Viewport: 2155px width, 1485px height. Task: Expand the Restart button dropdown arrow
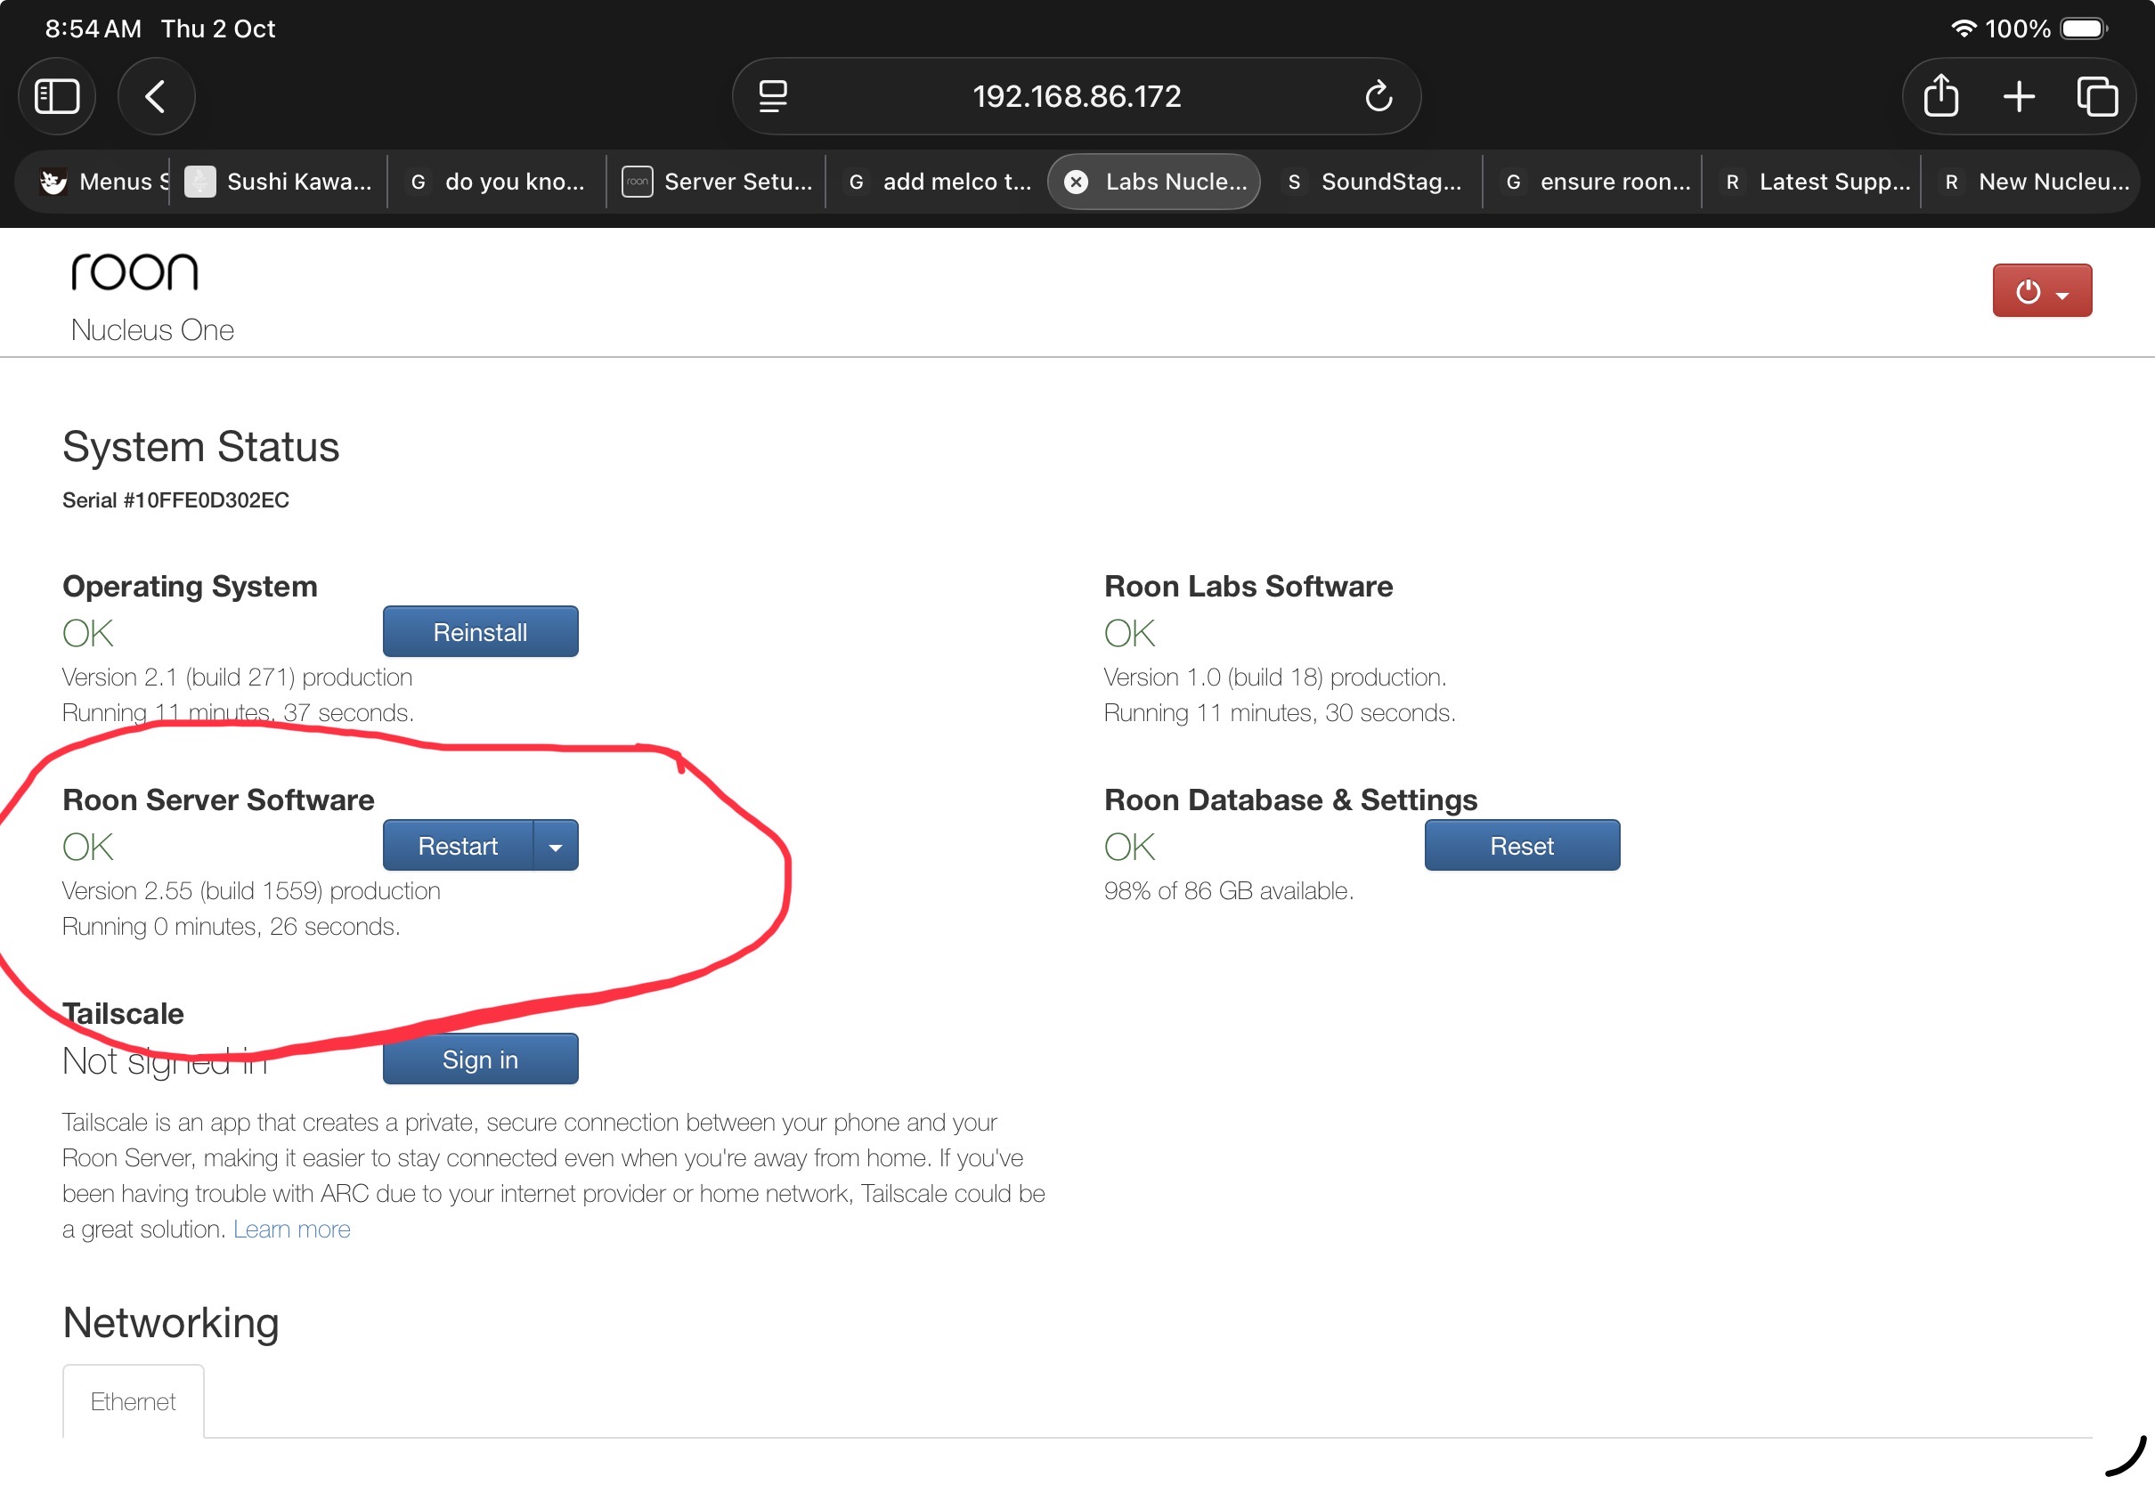(x=556, y=846)
